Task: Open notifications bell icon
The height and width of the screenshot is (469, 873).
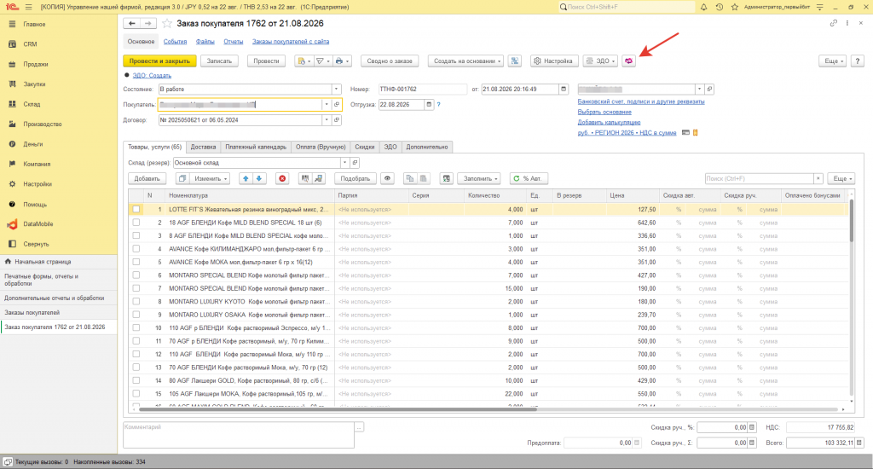Action: coord(703,7)
